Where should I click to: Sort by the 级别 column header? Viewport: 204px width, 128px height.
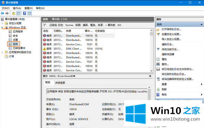pos(47,31)
